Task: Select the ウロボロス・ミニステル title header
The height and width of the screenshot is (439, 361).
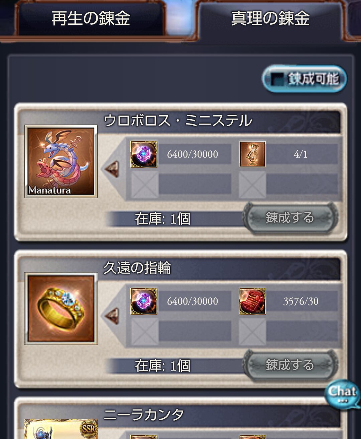Action: tap(178, 121)
